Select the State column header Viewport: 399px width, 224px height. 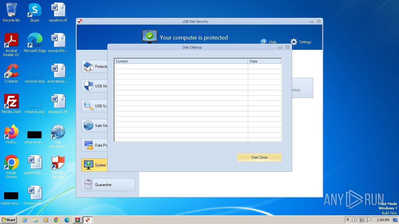pyautogui.click(x=265, y=61)
